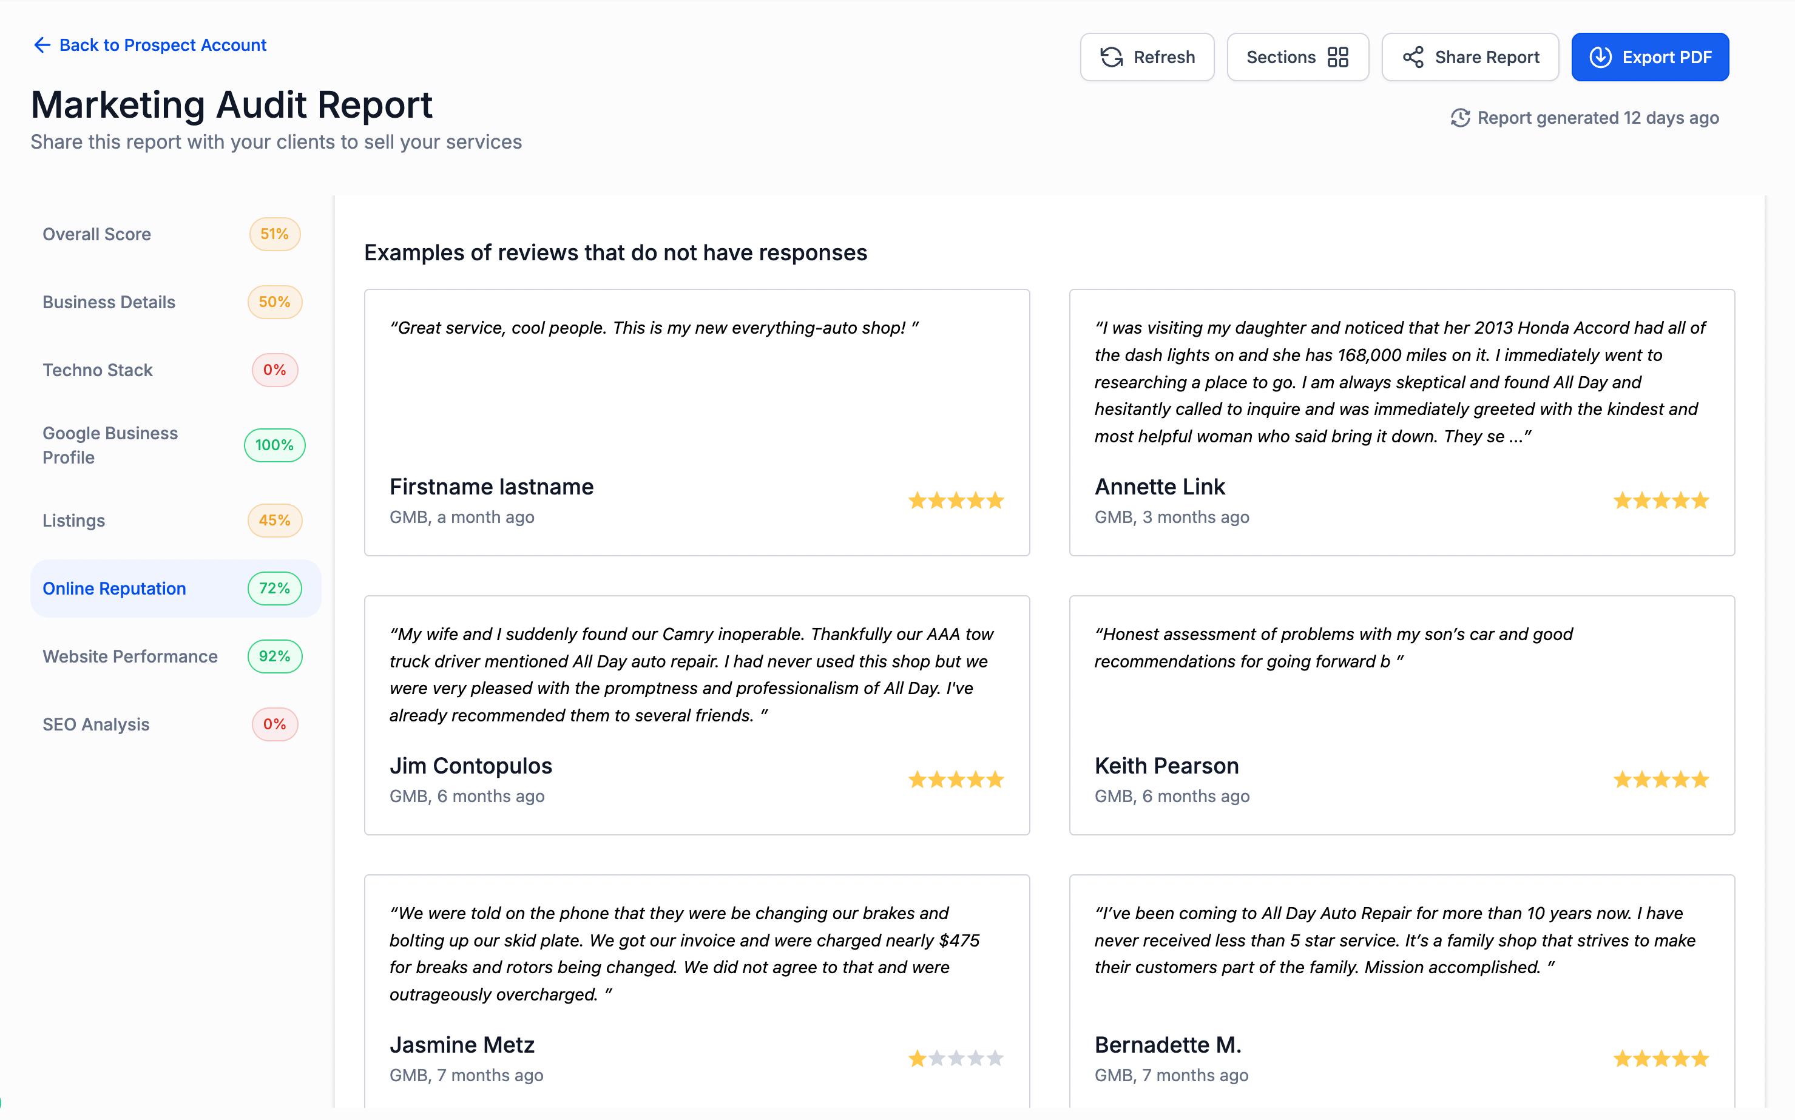Screen dimensions: 1795x1120
Task: Select Website Performance in sidebar
Action: [x=130, y=656]
